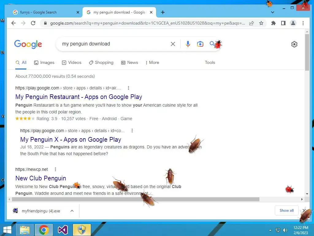The height and width of the screenshot is (236, 314).
Task: Switch to Videos results
Action: point(72,63)
